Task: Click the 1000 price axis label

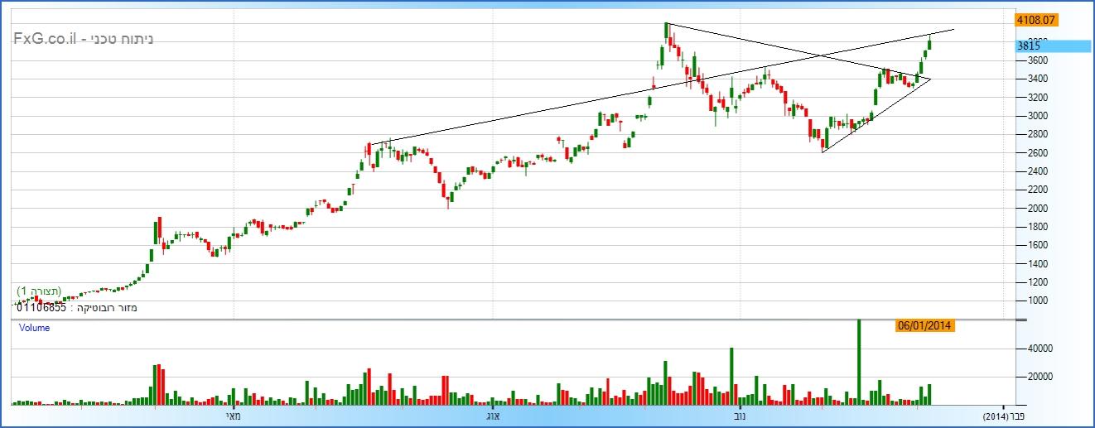Action: tap(1030, 301)
